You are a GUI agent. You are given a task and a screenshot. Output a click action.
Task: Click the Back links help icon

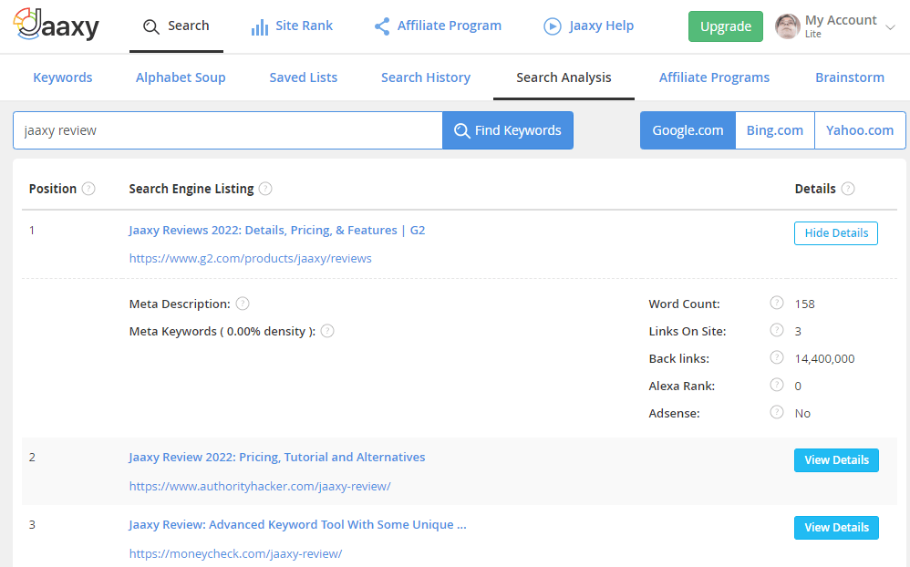coord(777,357)
